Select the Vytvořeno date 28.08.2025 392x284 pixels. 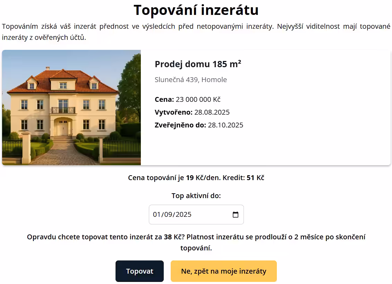click(212, 112)
